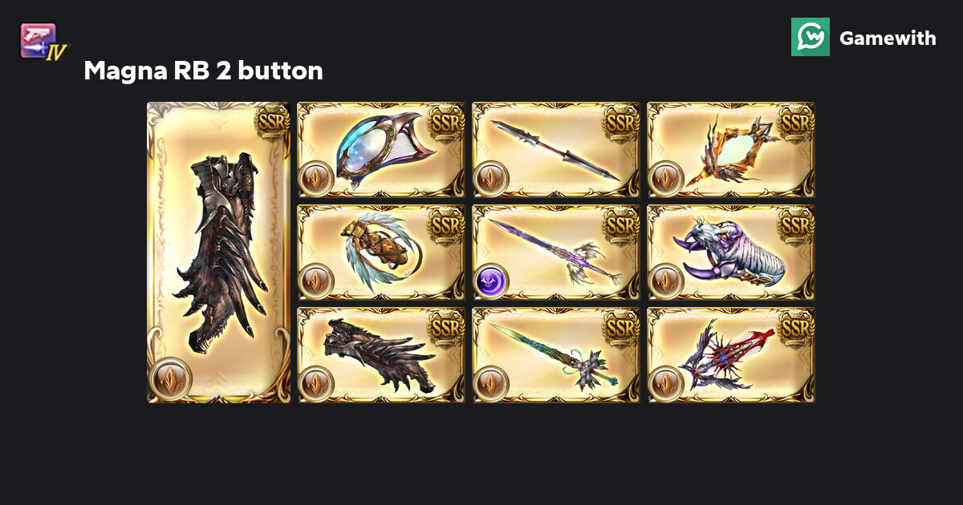Screen dimensions: 963x505
Task: Select the red winged bow weapon card
Action: coord(731,355)
